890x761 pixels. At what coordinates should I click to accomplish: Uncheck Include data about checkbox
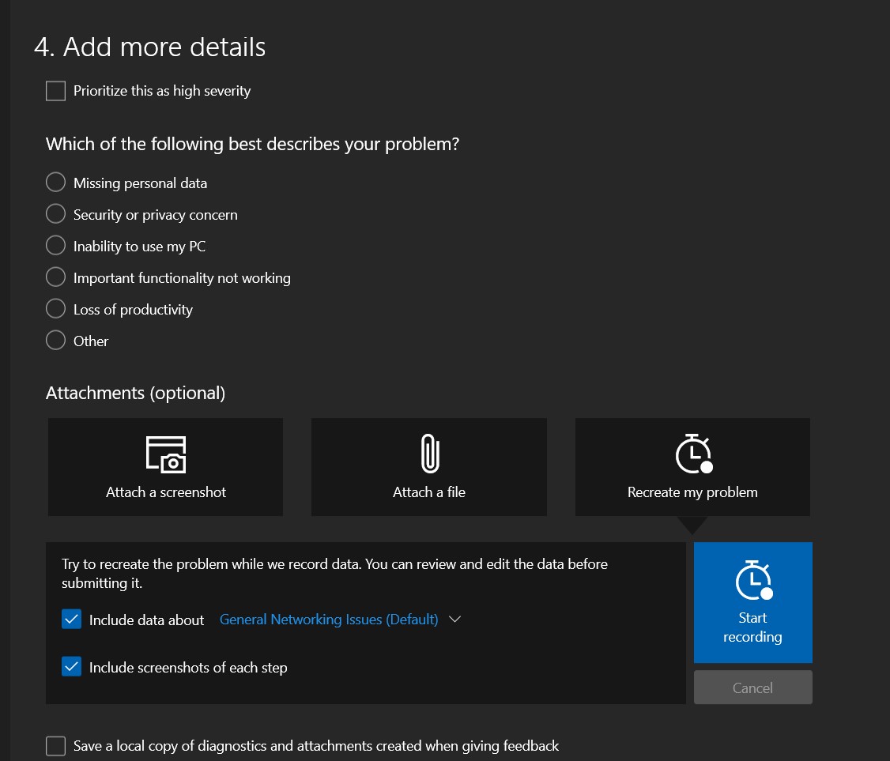72,620
